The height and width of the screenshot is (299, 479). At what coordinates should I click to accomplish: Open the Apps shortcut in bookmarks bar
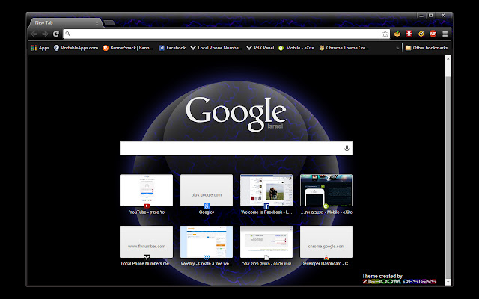click(x=40, y=48)
